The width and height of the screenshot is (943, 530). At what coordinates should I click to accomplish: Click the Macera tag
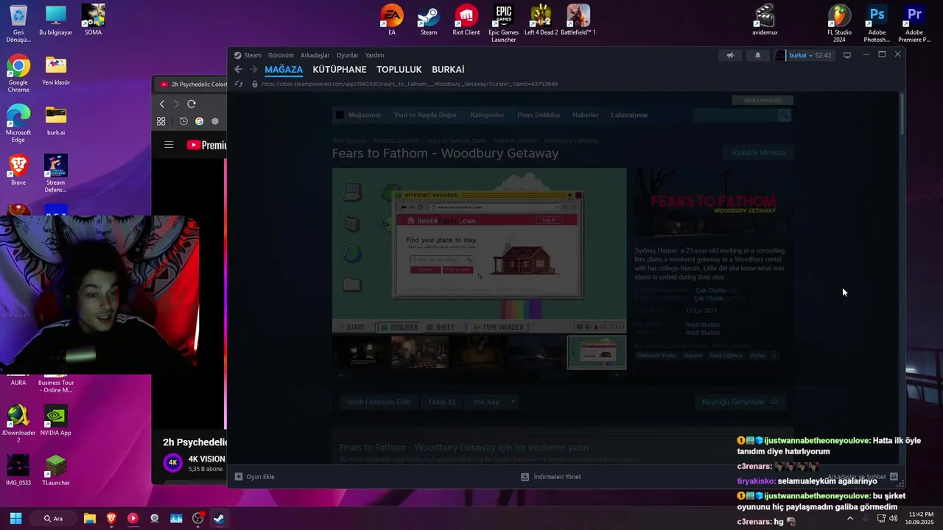[693, 356]
